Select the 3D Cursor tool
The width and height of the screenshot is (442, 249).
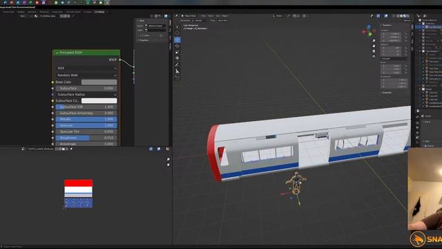tap(177, 33)
